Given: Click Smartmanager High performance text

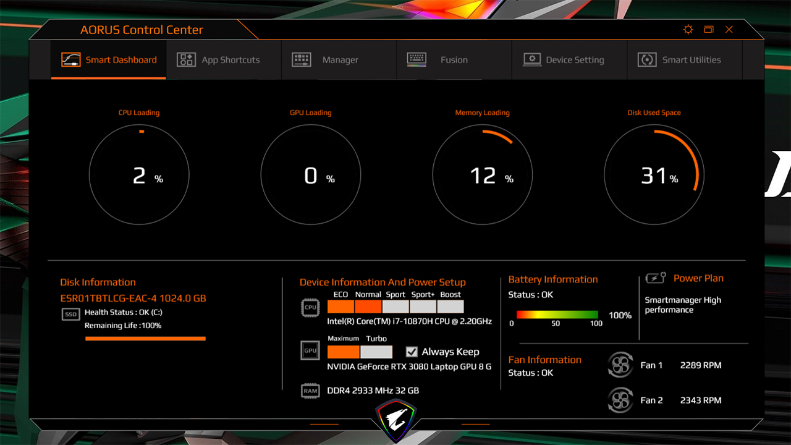Looking at the screenshot, I should 683,305.
